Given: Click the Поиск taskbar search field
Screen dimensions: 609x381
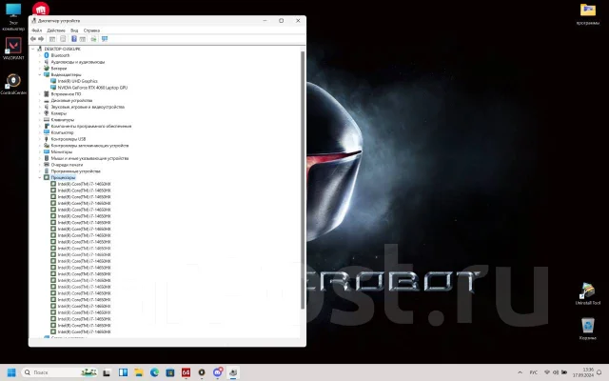Looking at the screenshot, I should tap(59, 372).
